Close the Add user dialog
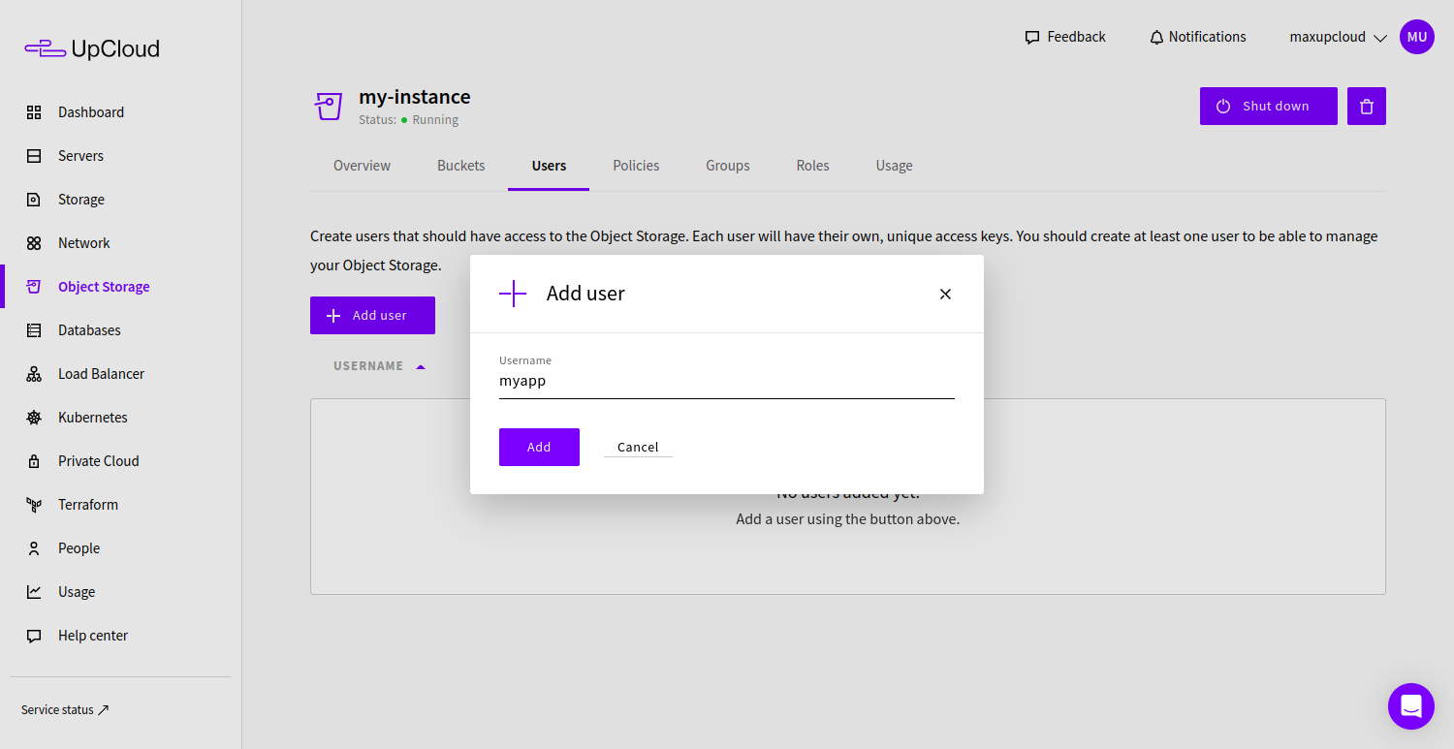The image size is (1454, 749). [945, 294]
